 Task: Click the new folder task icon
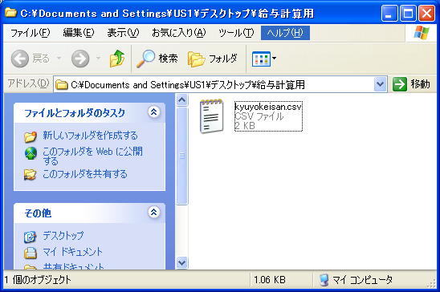[31, 136]
